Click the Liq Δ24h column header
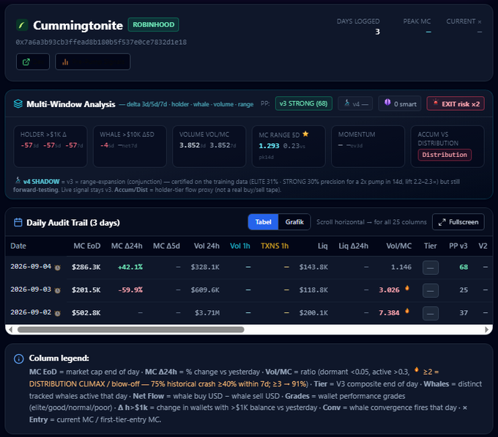This screenshot has height=437, width=498. click(x=353, y=246)
